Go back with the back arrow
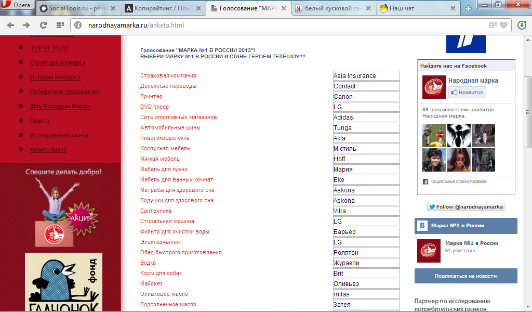Screen dimensions: 532x312 click(10, 25)
